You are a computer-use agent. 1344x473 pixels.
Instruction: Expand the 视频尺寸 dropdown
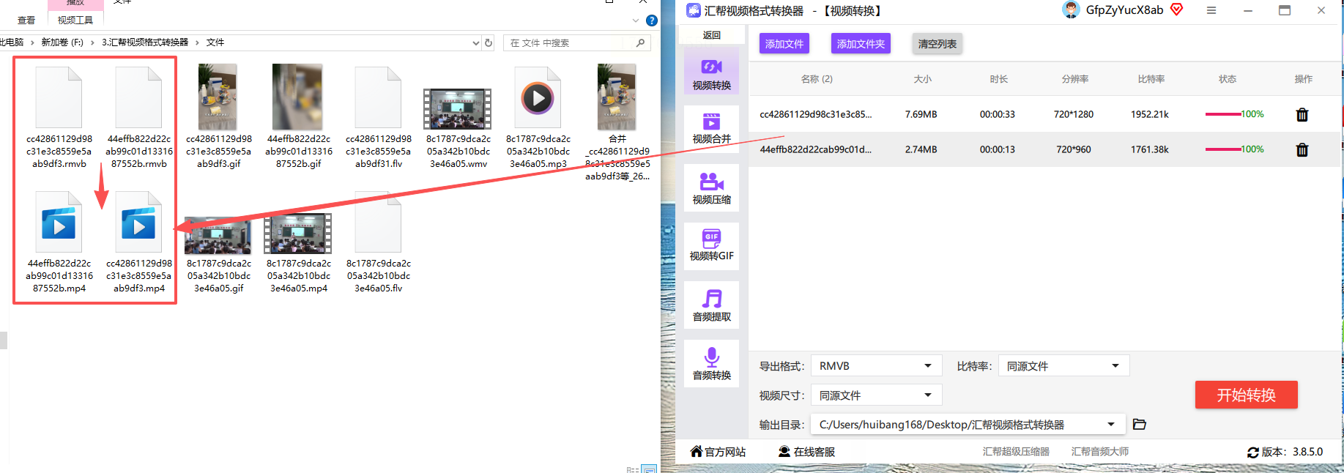tap(876, 395)
